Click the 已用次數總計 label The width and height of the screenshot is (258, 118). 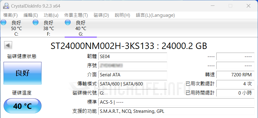200,84
